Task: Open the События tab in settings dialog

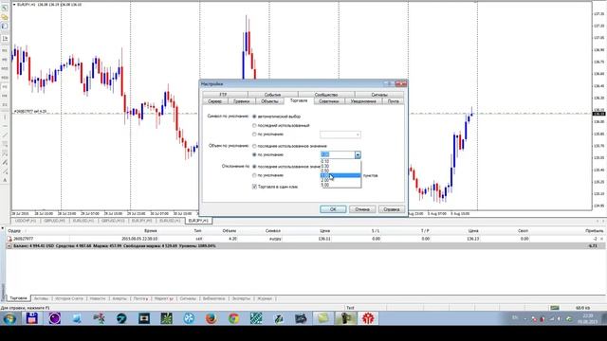Action: click(272, 95)
